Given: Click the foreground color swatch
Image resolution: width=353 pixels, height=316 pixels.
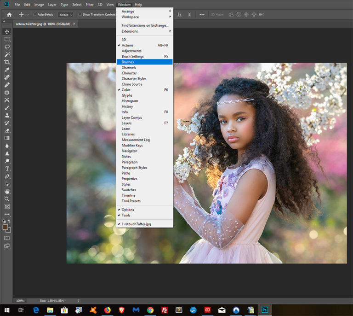Looking at the screenshot, I should pos(5,227).
